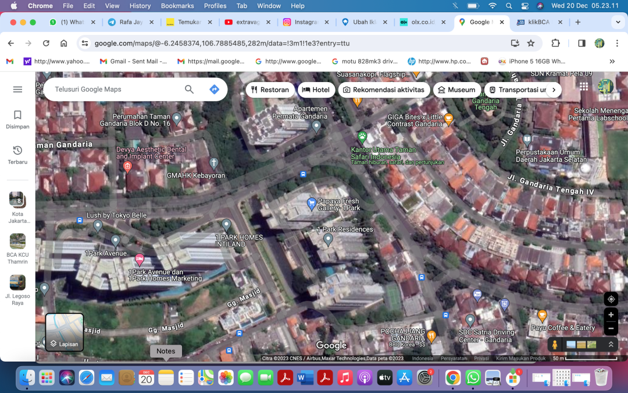Zoom in on the map
This screenshot has width=628, height=393.
[x=611, y=315]
